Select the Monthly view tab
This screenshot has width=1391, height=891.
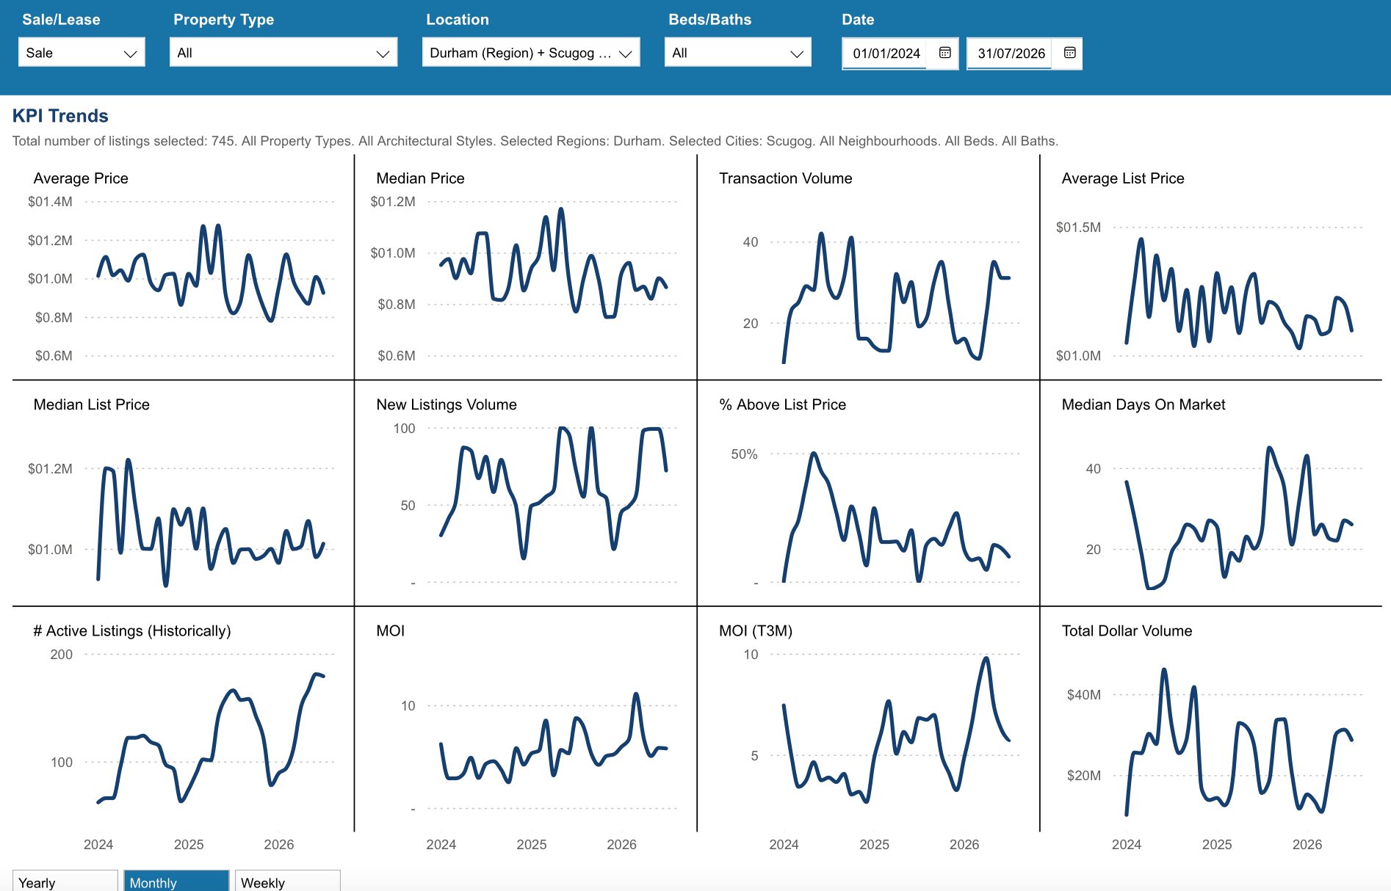click(176, 881)
